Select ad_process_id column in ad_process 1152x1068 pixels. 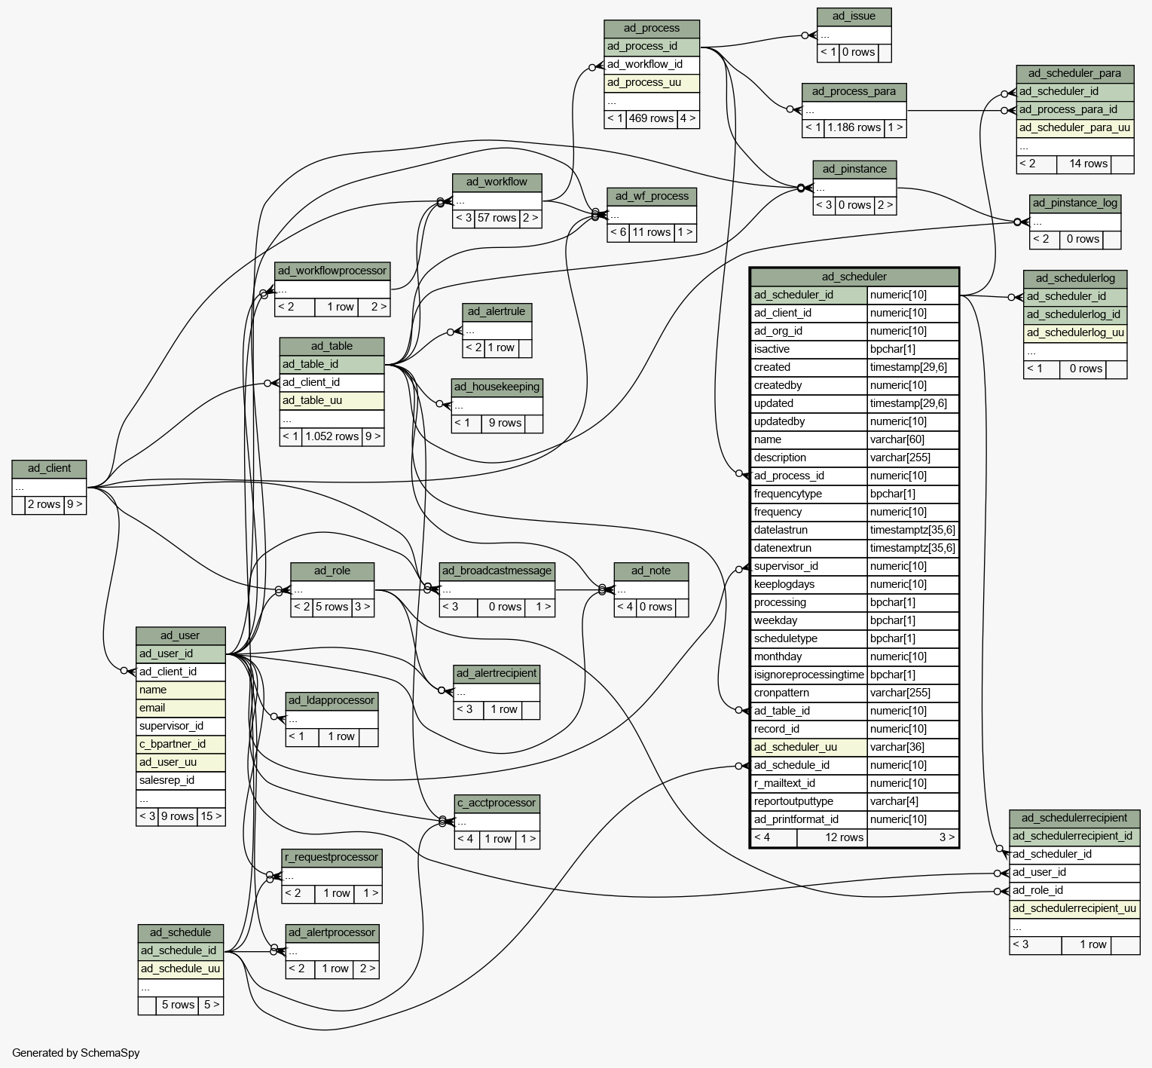(x=652, y=47)
